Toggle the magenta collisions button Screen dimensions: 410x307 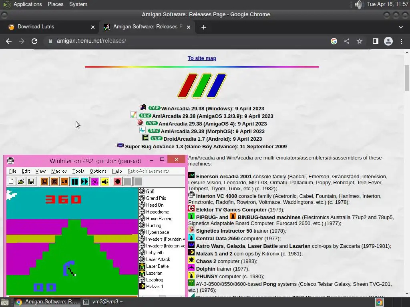pos(94,181)
